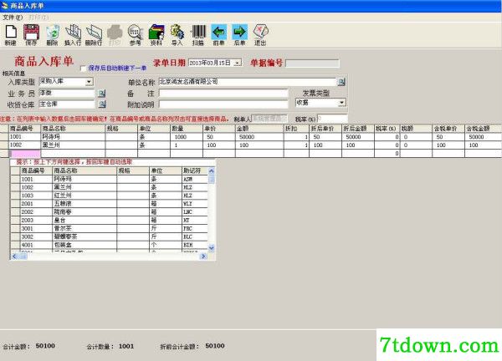Click lookup icon beside 业务员 field
Viewport: 502px width, 361px height.
[102, 94]
